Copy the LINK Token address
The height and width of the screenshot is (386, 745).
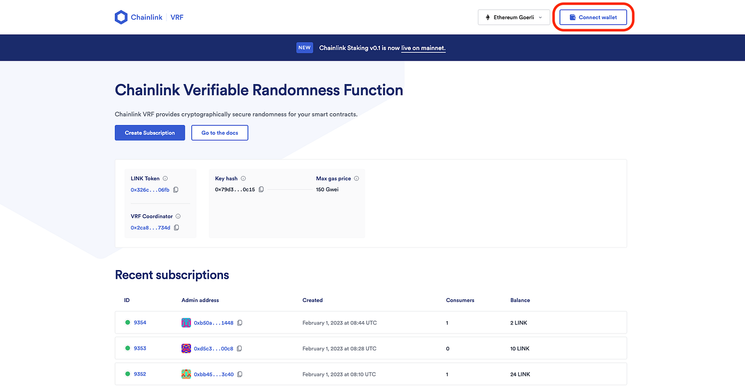click(x=176, y=190)
